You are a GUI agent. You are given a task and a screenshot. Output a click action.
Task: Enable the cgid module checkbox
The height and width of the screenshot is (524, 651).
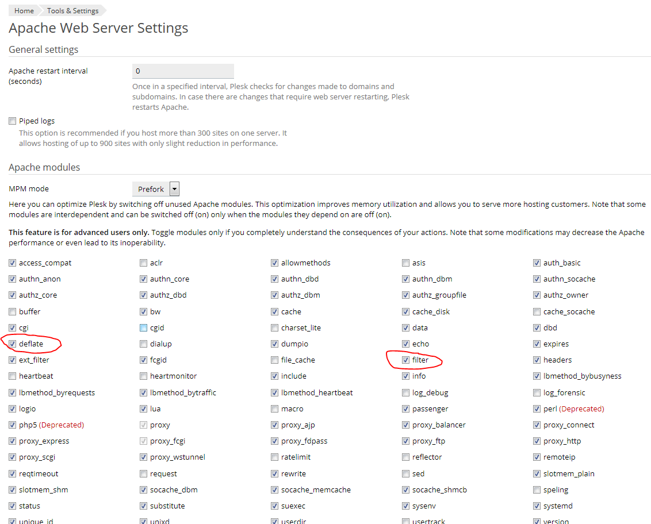pos(144,328)
